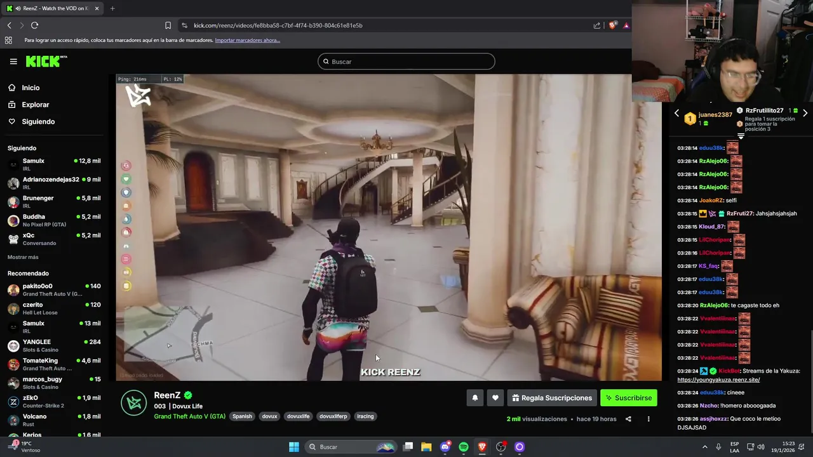Open Adrianozendejas32 channel in sidebar
Image resolution: width=813 pixels, height=457 pixels.
click(x=55, y=183)
